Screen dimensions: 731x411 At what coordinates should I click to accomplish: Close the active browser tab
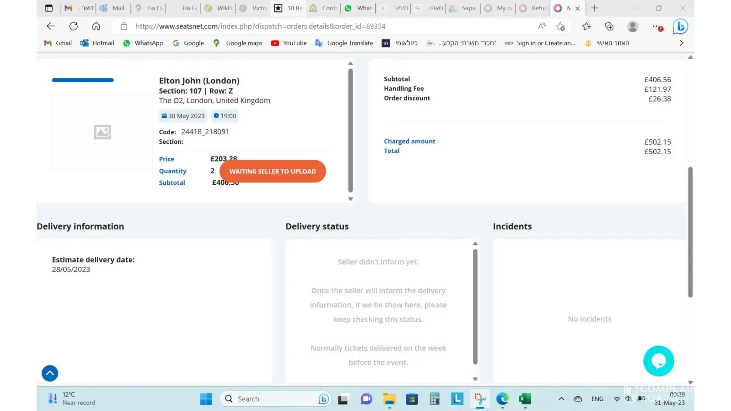point(578,8)
